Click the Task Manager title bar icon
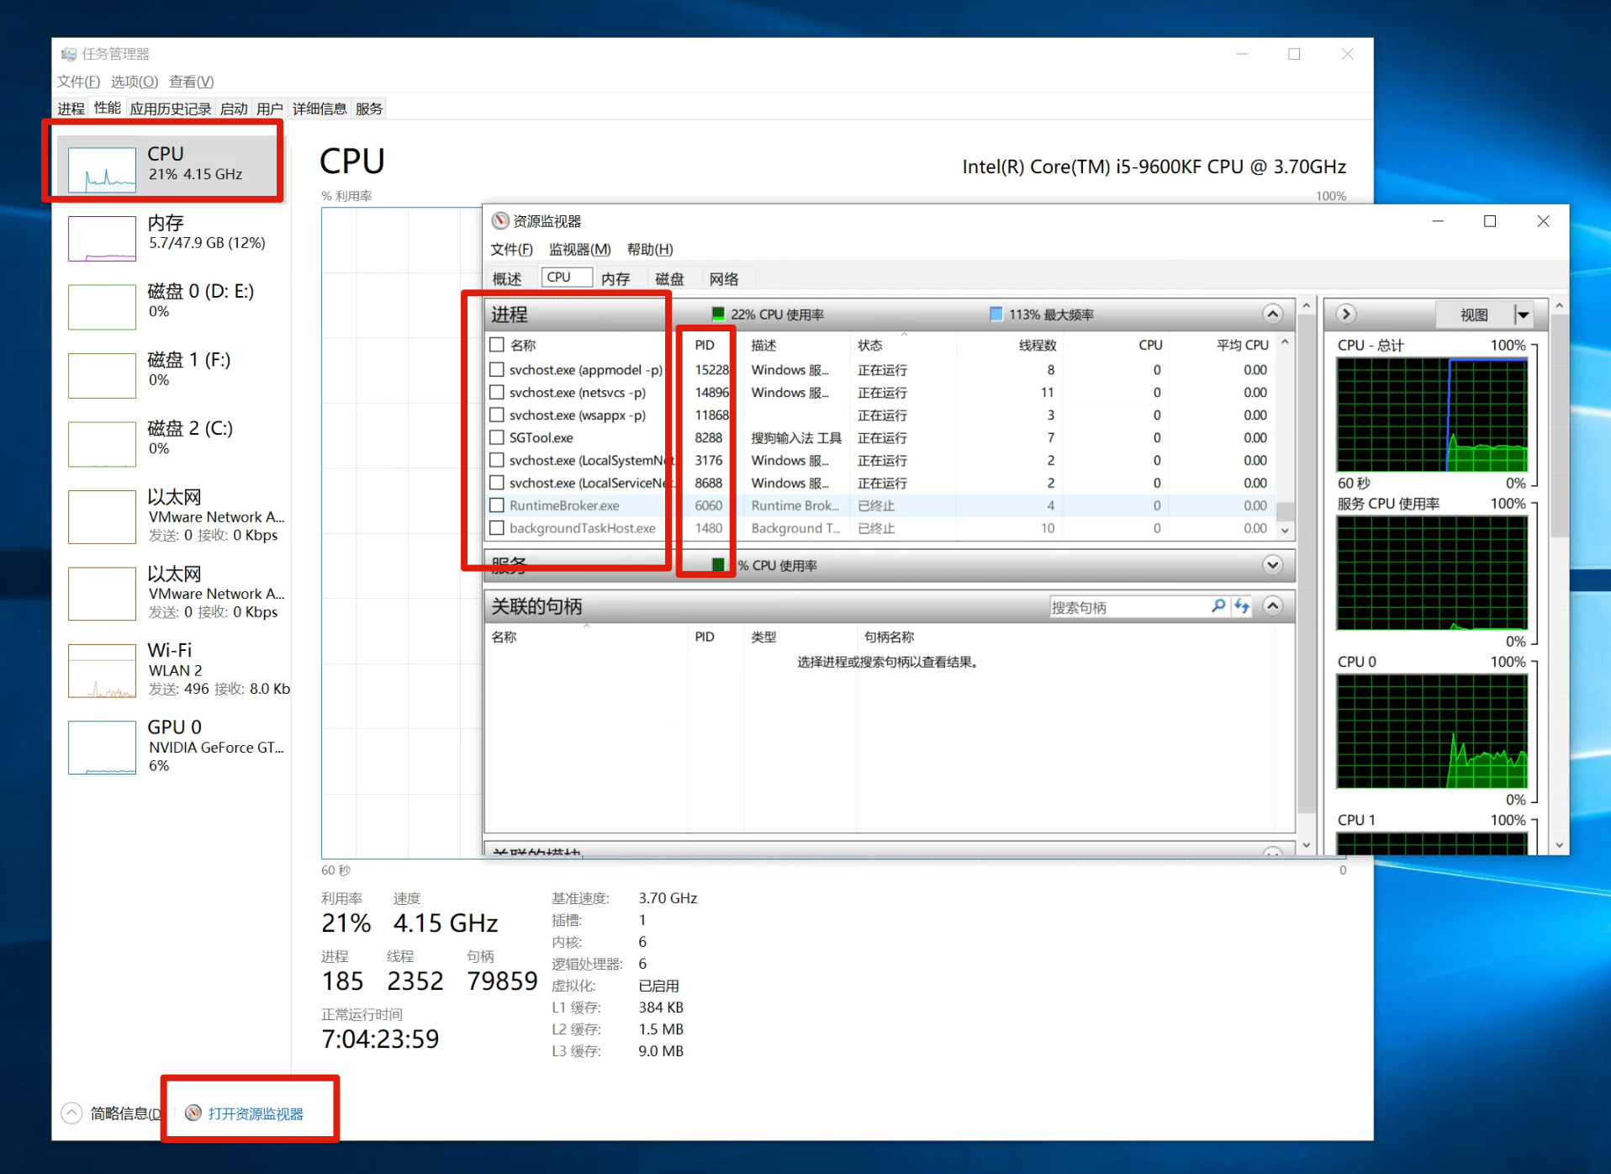The width and height of the screenshot is (1611, 1174). coord(68,54)
